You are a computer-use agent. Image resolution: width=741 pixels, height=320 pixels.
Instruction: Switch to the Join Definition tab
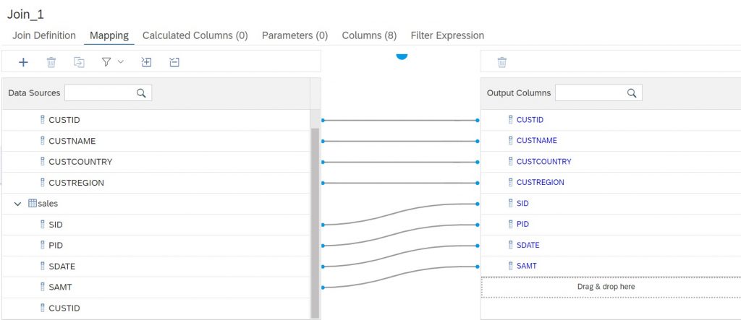pos(44,35)
